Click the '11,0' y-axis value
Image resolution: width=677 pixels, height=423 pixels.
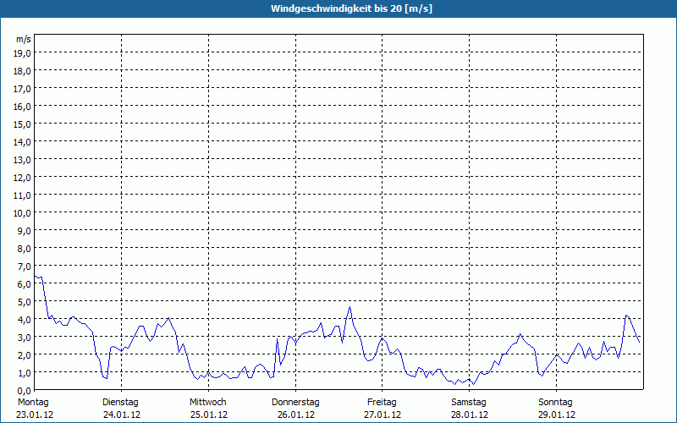(23, 195)
